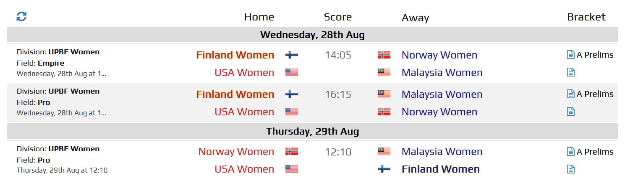
Task: Open document icon beside USA vs Finland row
Action: click(x=570, y=169)
